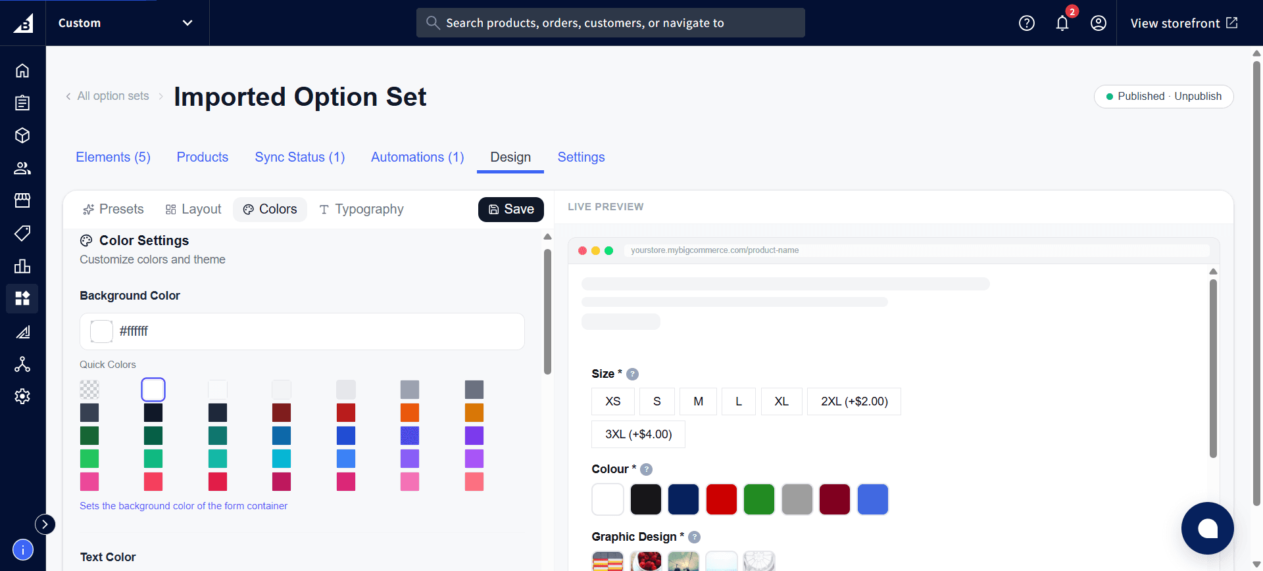The width and height of the screenshot is (1263, 571).
Task: Open the Orders icon in sidebar
Action: coord(22,103)
